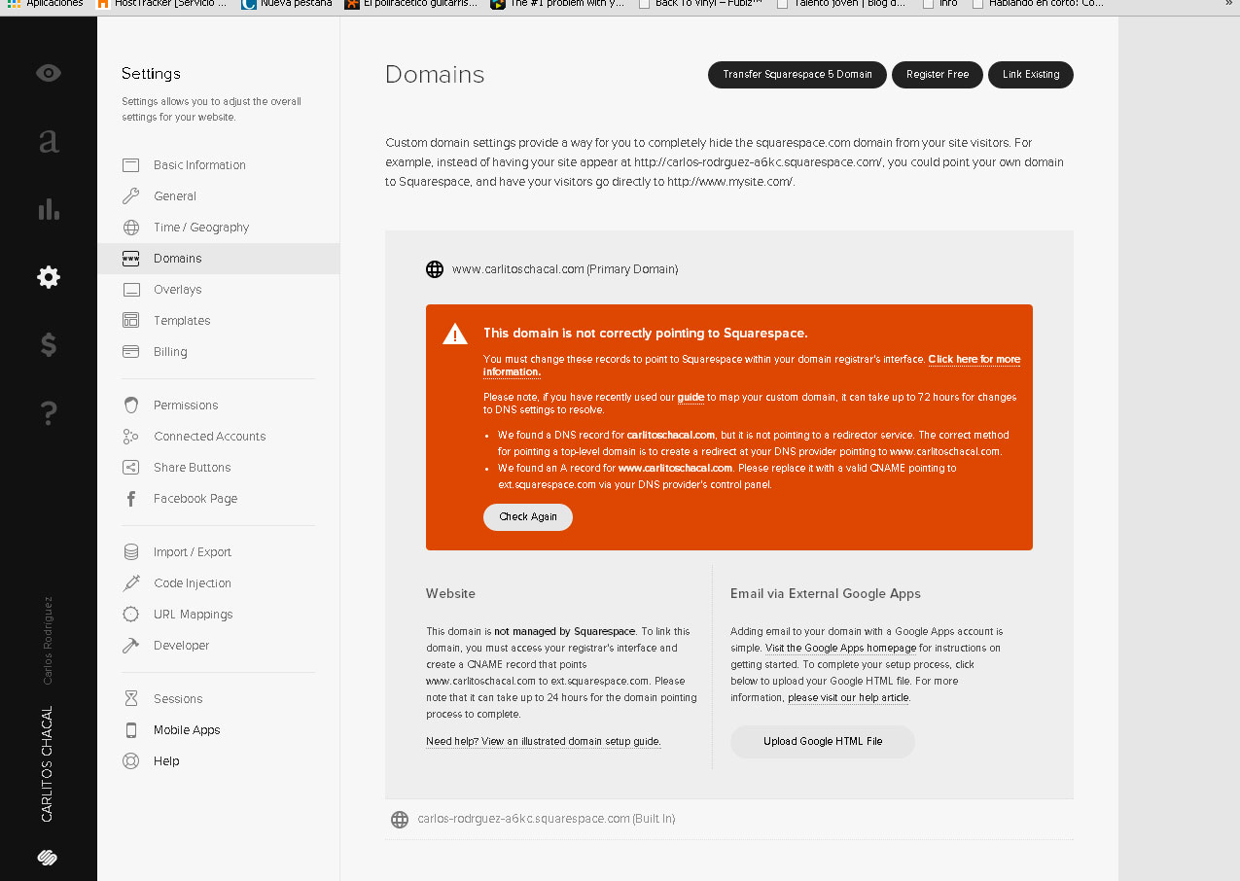Click the Connected Accounts icon

pyautogui.click(x=131, y=437)
